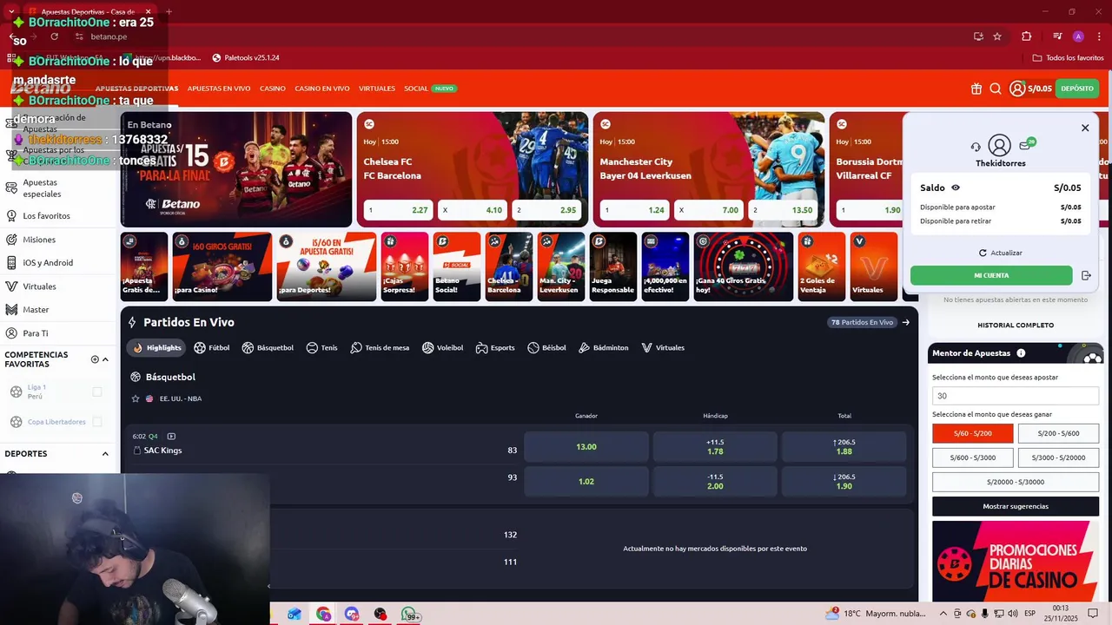Click arrow next to 78 Partidos En Vivo

[x=906, y=322]
